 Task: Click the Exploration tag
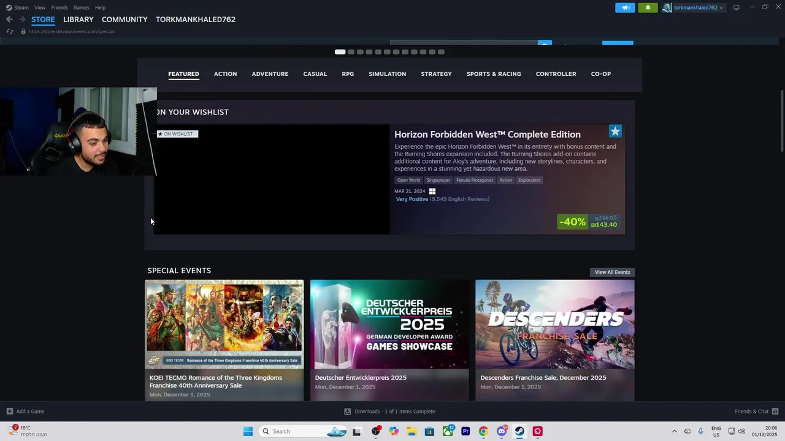coord(529,180)
